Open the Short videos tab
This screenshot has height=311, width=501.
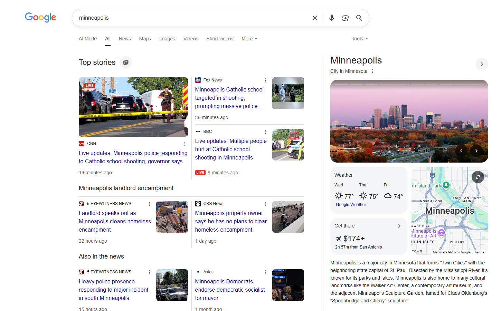(x=220, y=39)
